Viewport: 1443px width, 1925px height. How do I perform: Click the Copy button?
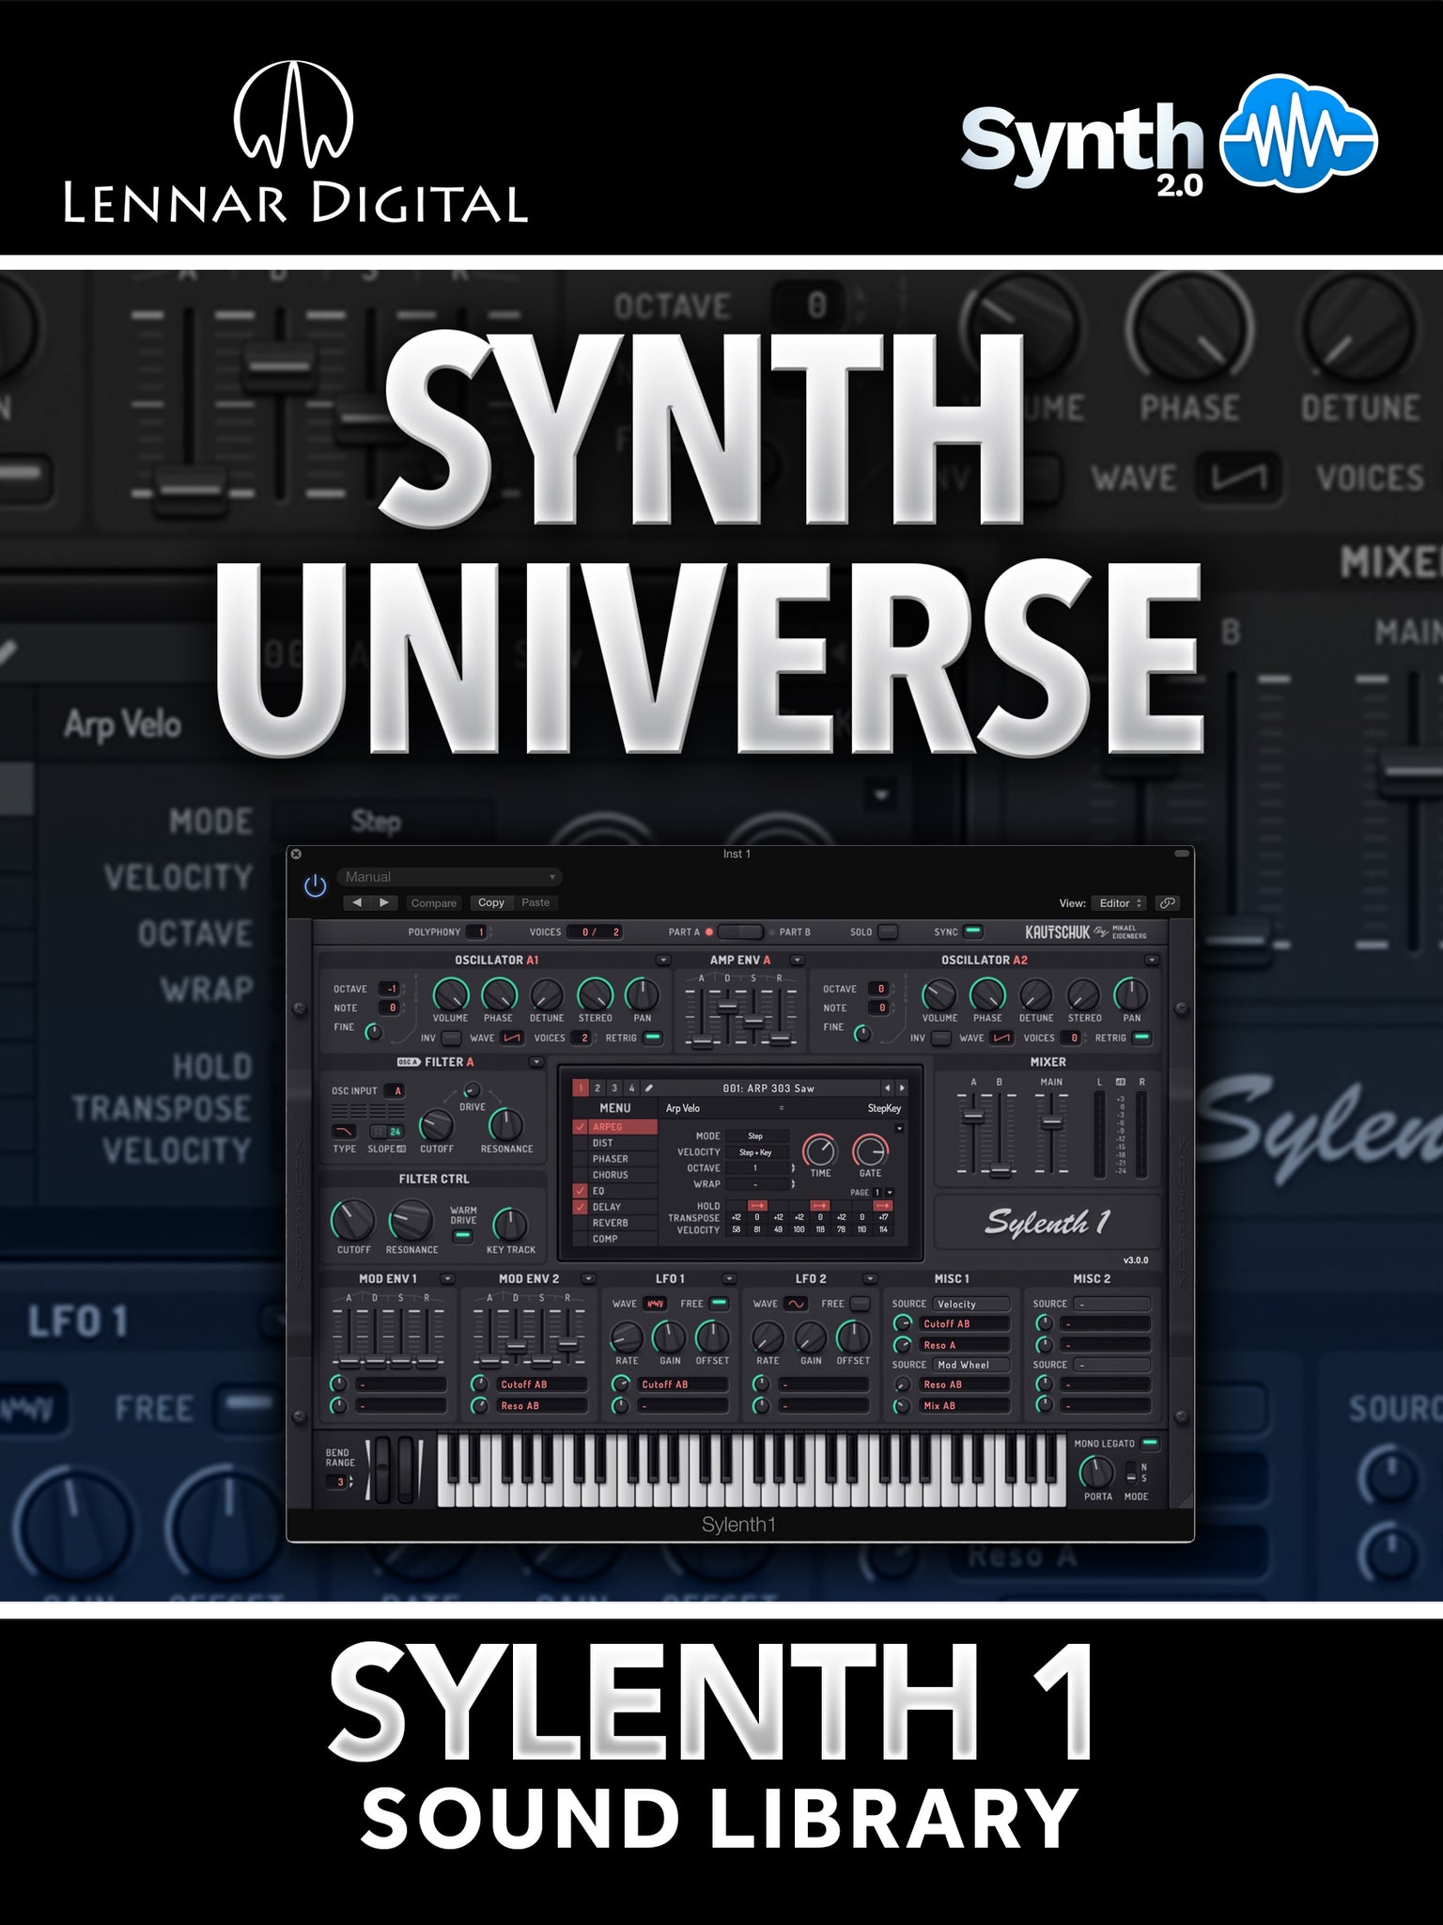491,902
